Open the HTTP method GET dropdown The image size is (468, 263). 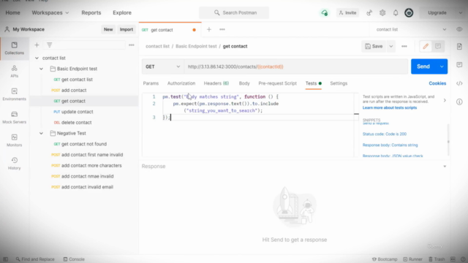point(162,66)
